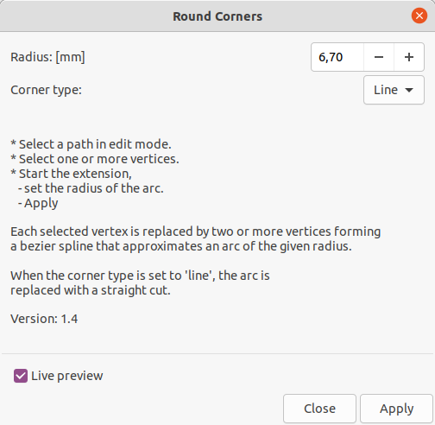This screenshot has height=425, width=435.
Task: Expand the arrow beside Line
Action: pyautogui.click(x=409, y=90)
